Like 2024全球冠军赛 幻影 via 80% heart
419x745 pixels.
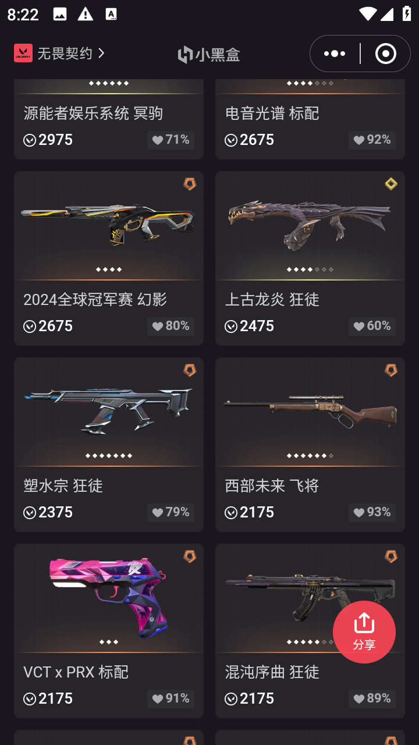pos(171,326)
